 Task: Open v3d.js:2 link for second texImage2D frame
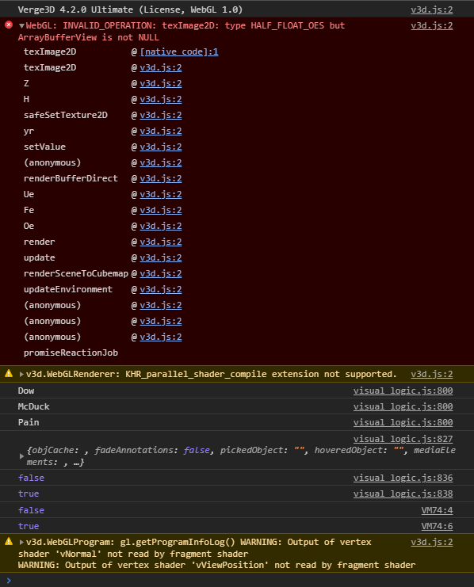click(x=161, y=67)
